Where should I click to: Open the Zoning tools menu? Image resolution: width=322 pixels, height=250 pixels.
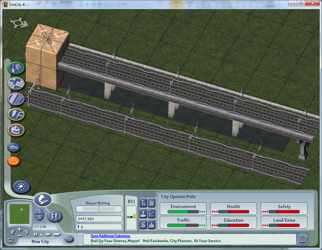(x=16, y=83)
